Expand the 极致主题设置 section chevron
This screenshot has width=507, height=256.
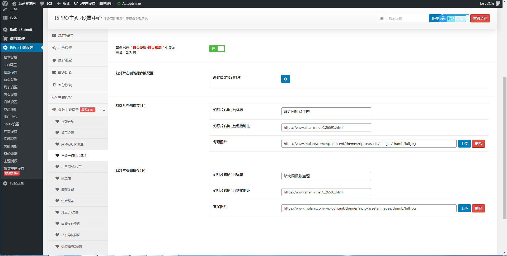point(104,110)
